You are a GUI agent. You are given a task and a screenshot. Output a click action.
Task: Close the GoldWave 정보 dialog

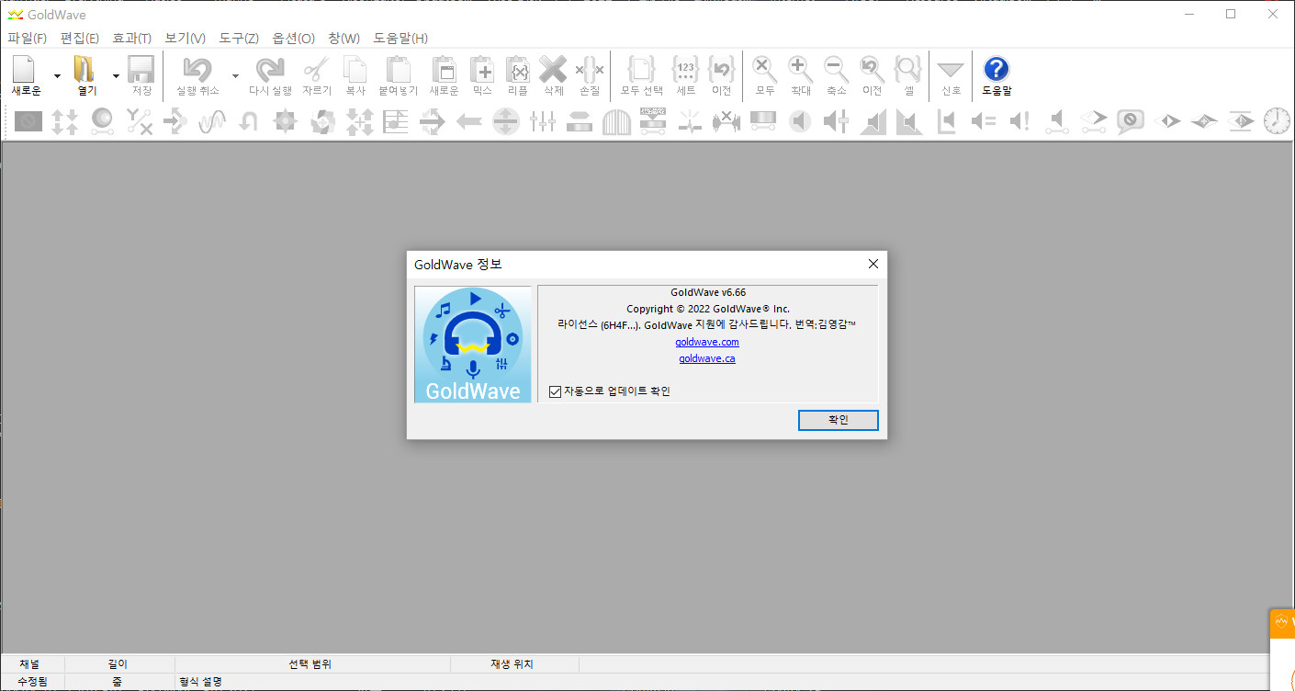[873, 265]
